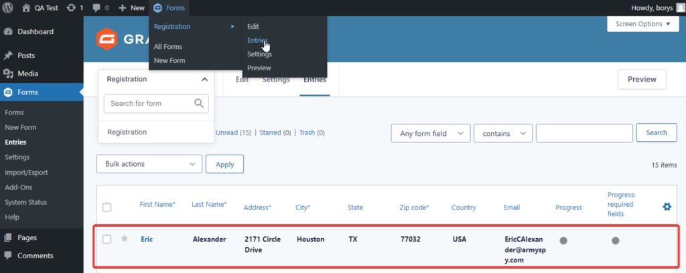Click the plus New content icon
This screenshot has width=686, height=273.
coord(123,7)
